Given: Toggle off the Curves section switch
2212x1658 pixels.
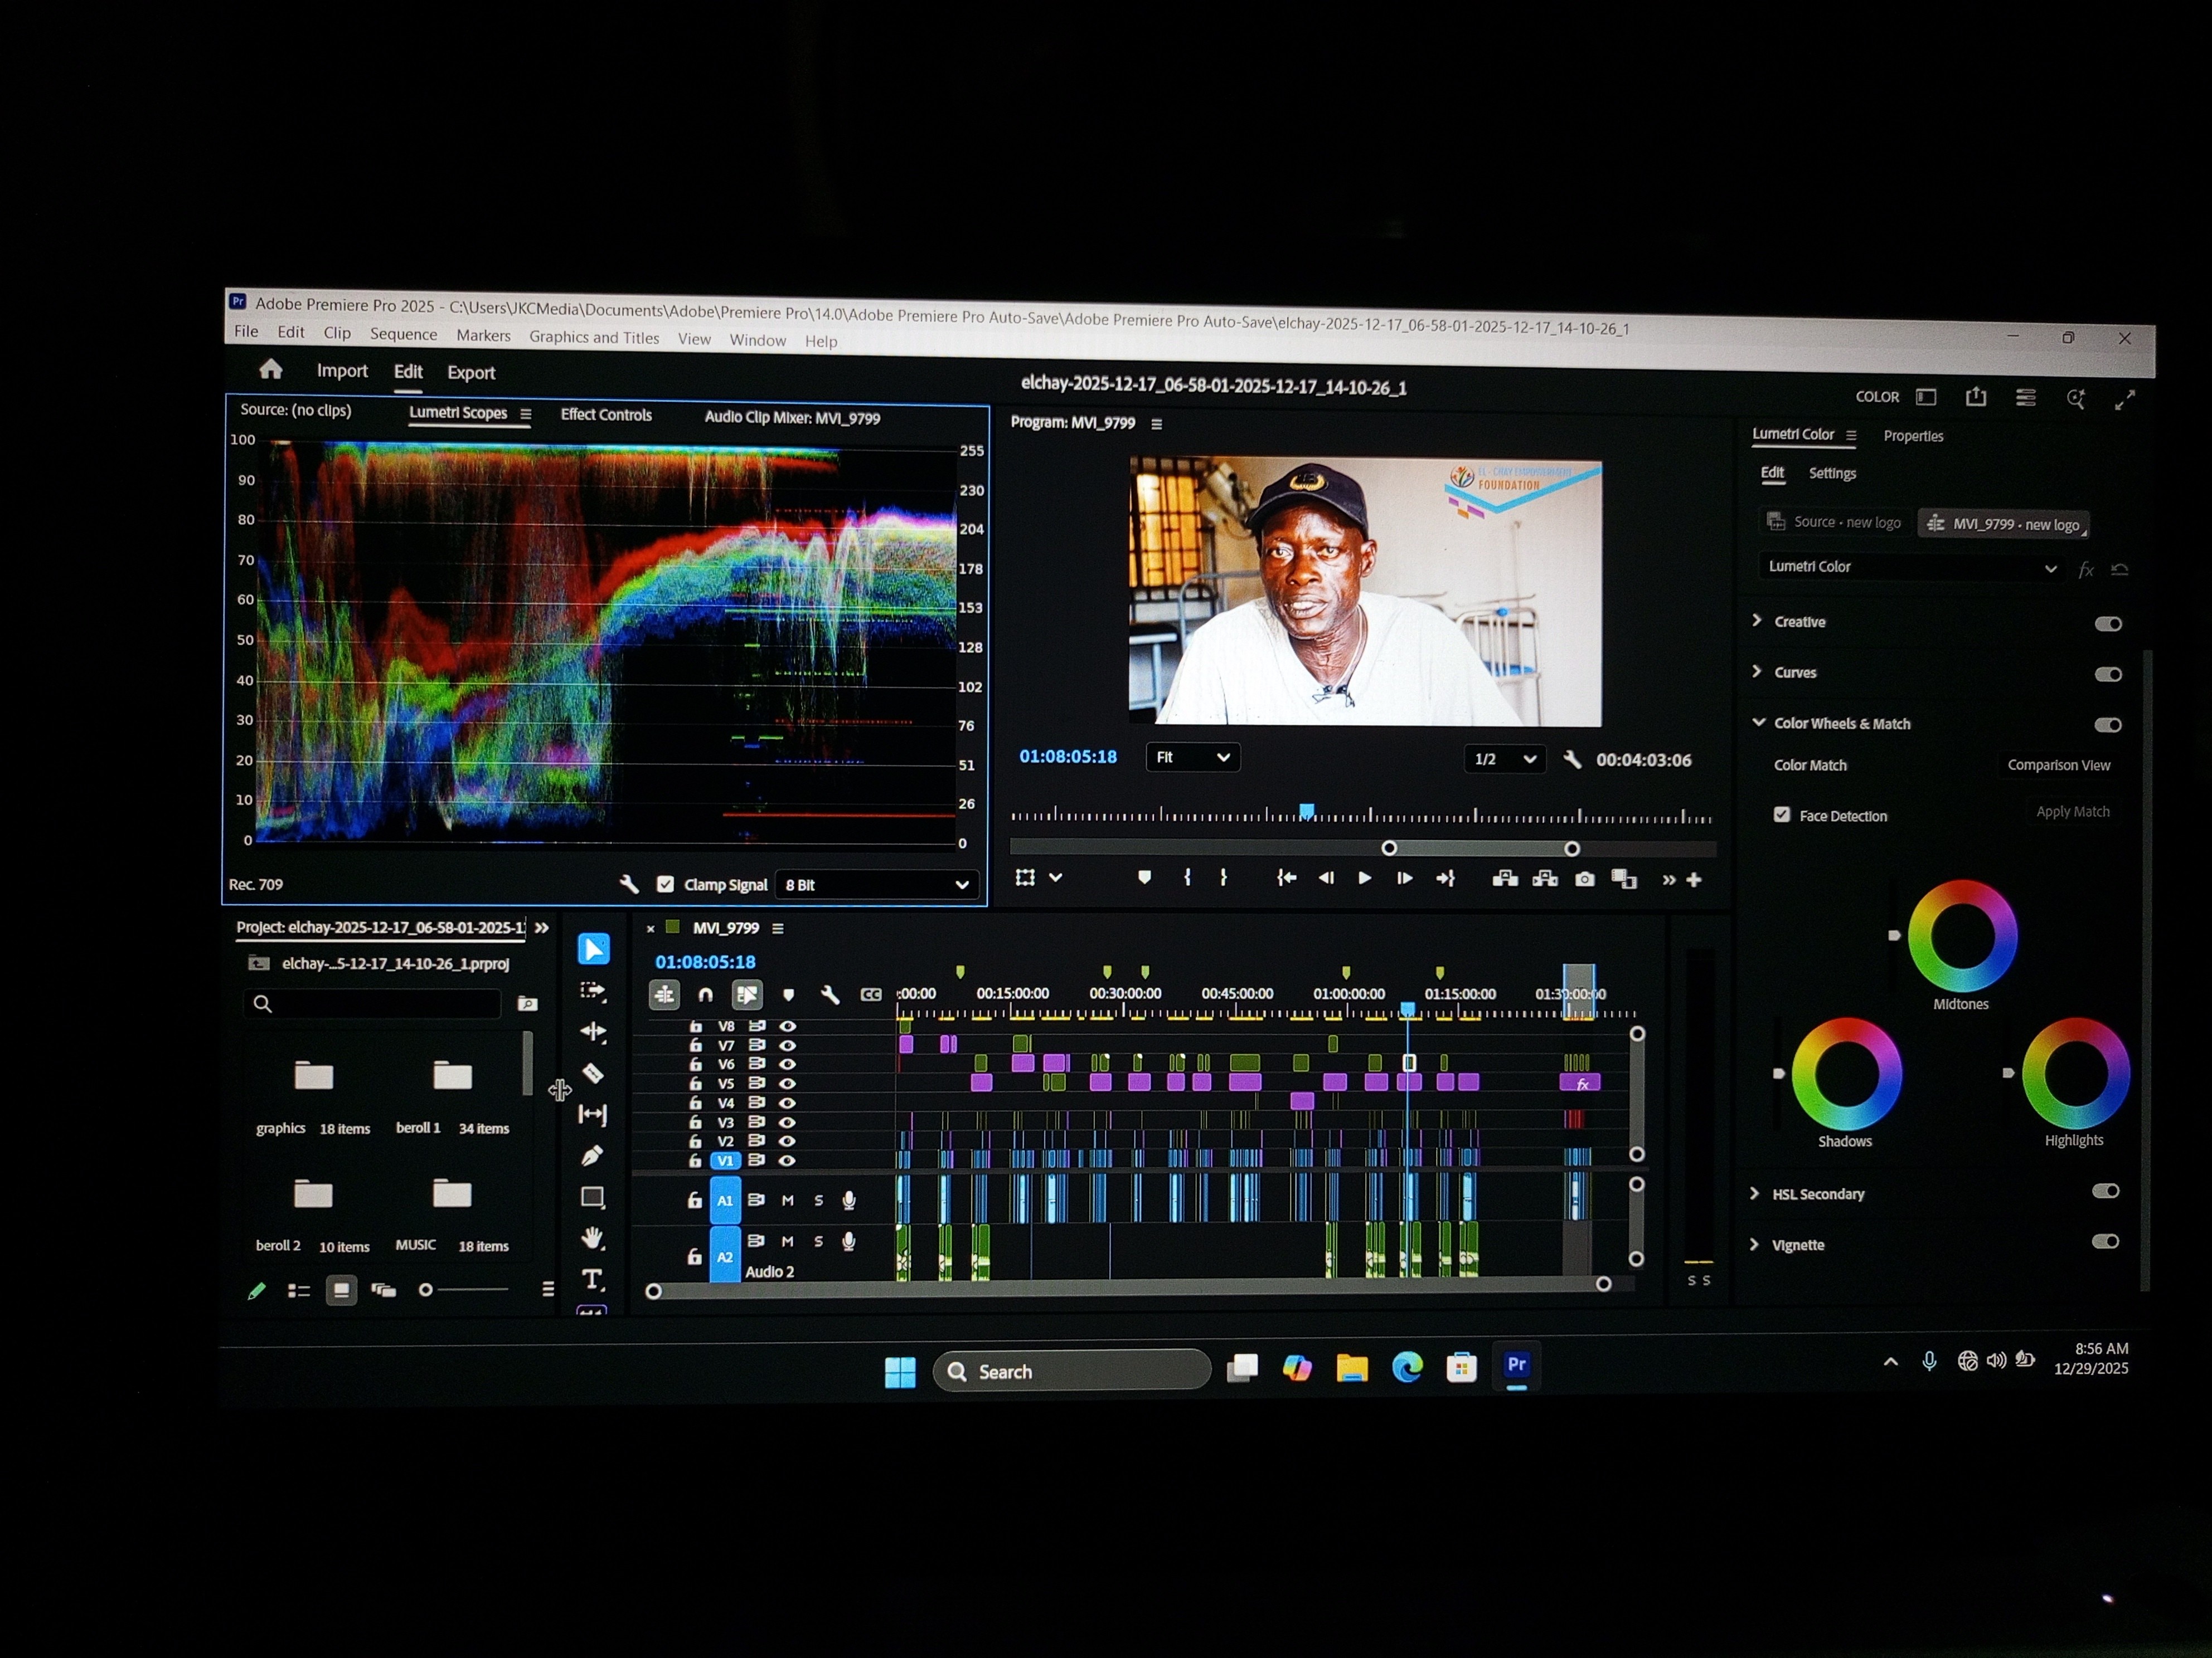Looking at the screenshot, I should [2108, 675].
